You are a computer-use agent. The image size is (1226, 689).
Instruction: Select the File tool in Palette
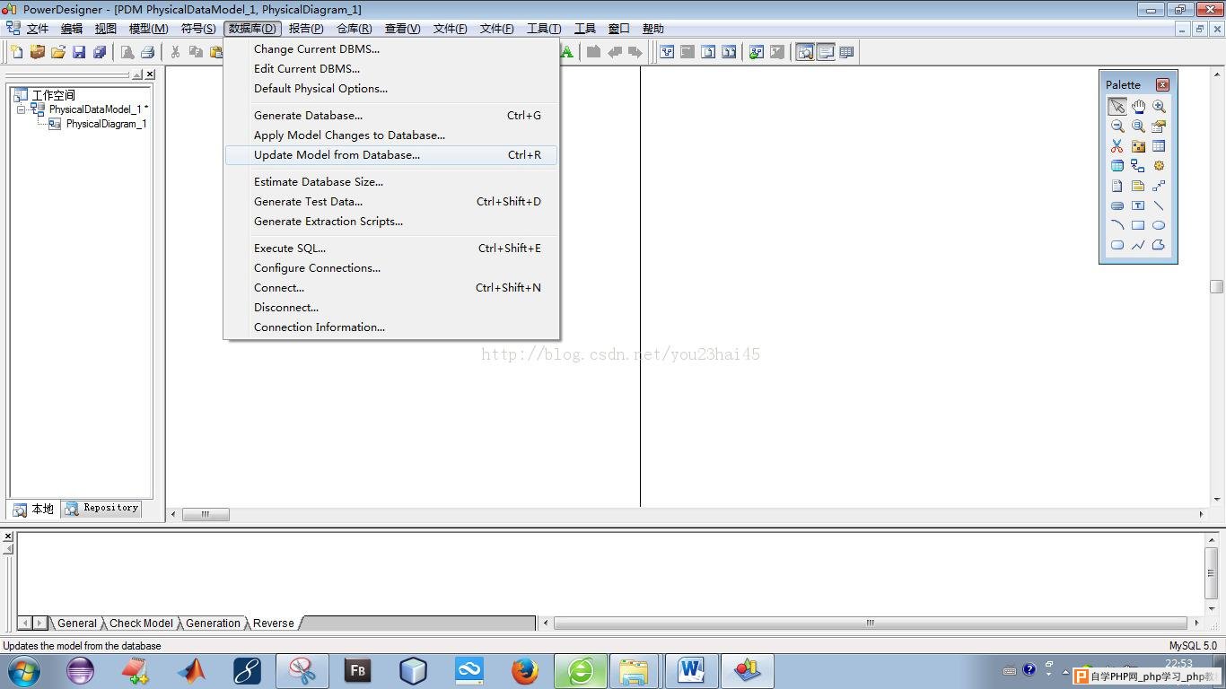point(1117,186)
